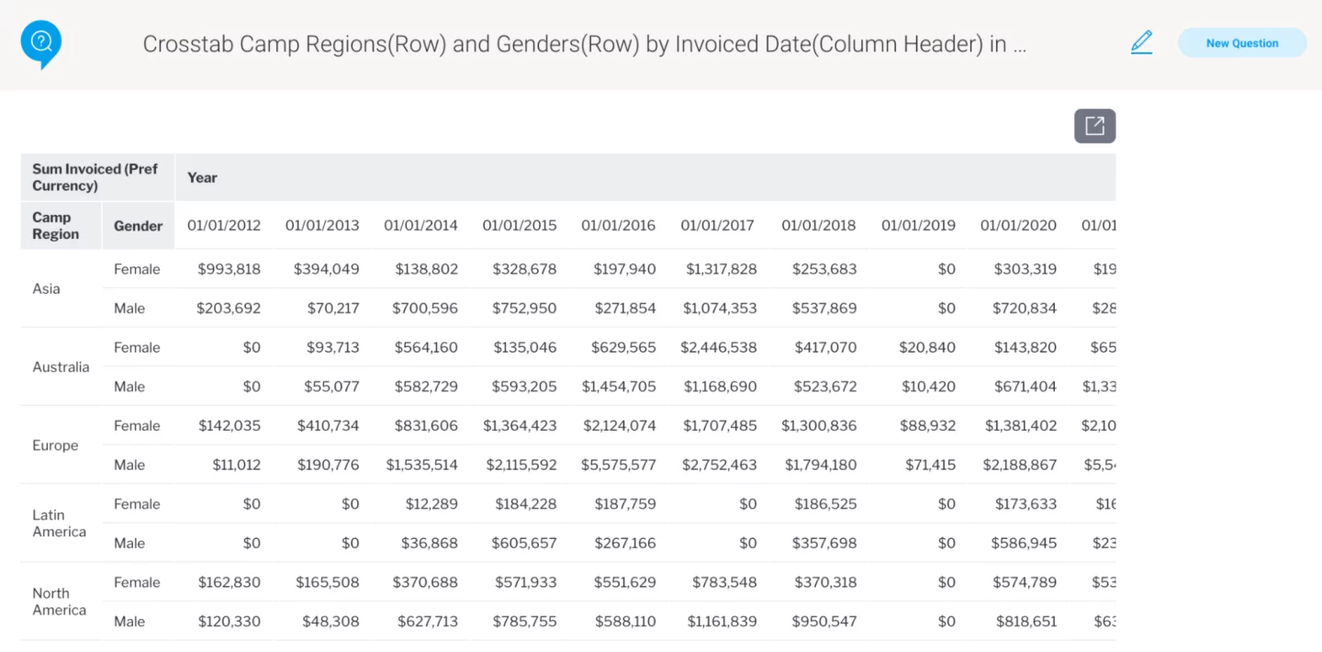Select the Latin America row label

click(60, 523)
